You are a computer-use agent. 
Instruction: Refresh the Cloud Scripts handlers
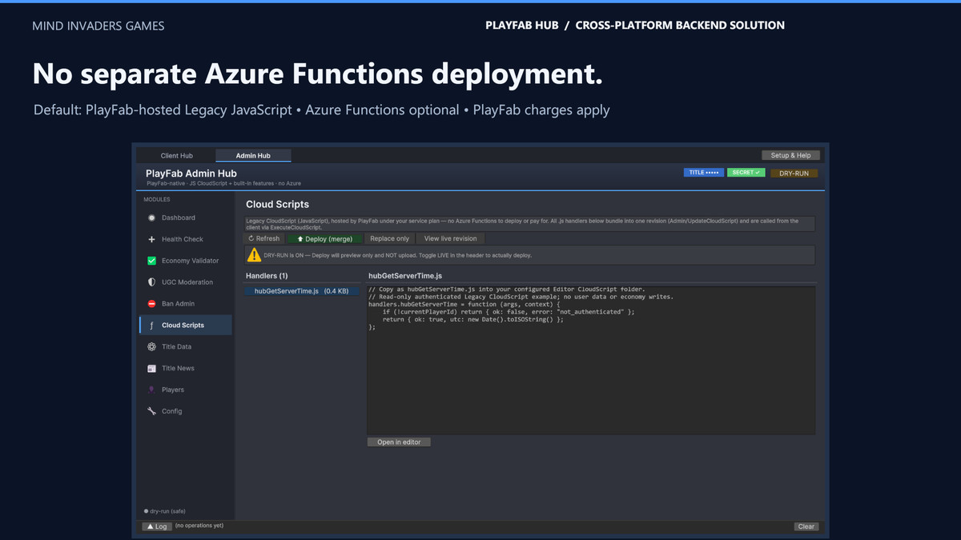coord(263,238)
